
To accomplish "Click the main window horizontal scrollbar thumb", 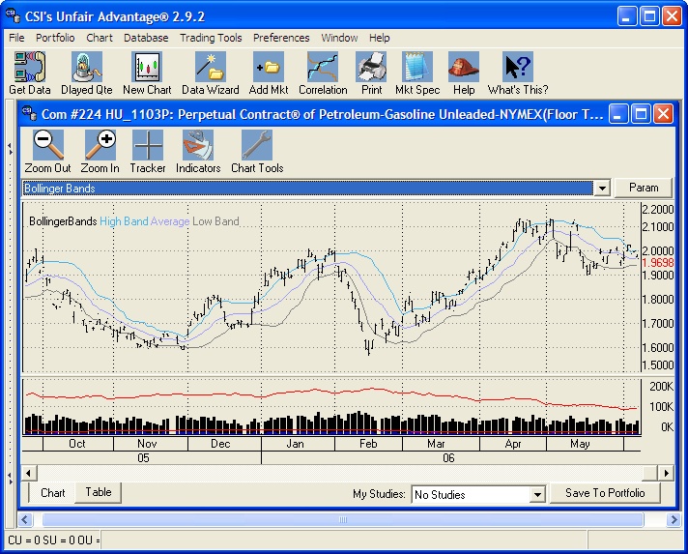I will point(343,520).
